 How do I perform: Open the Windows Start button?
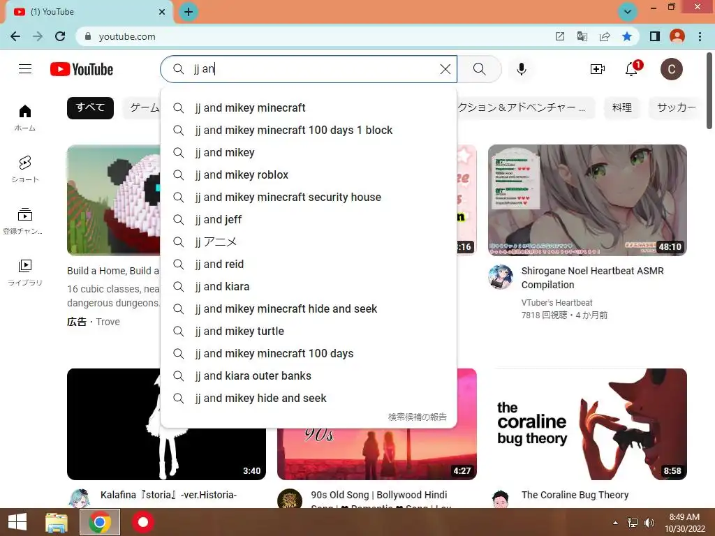(17, 522)
